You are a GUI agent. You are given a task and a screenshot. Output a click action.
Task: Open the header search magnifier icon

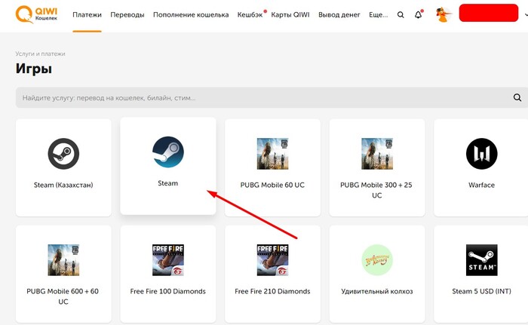401,15
